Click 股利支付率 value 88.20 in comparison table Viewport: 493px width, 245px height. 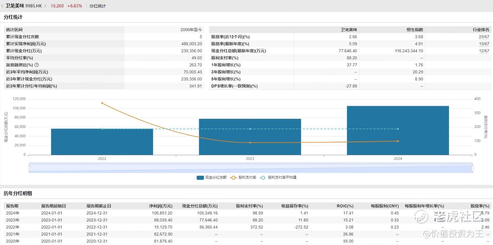point(352,58)
